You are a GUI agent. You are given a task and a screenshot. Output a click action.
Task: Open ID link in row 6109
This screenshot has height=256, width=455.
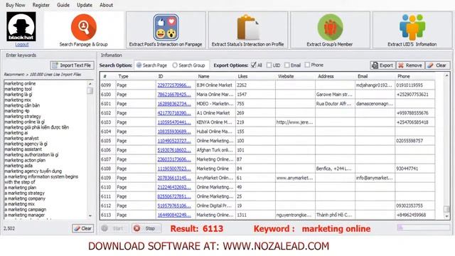point(174,178)
